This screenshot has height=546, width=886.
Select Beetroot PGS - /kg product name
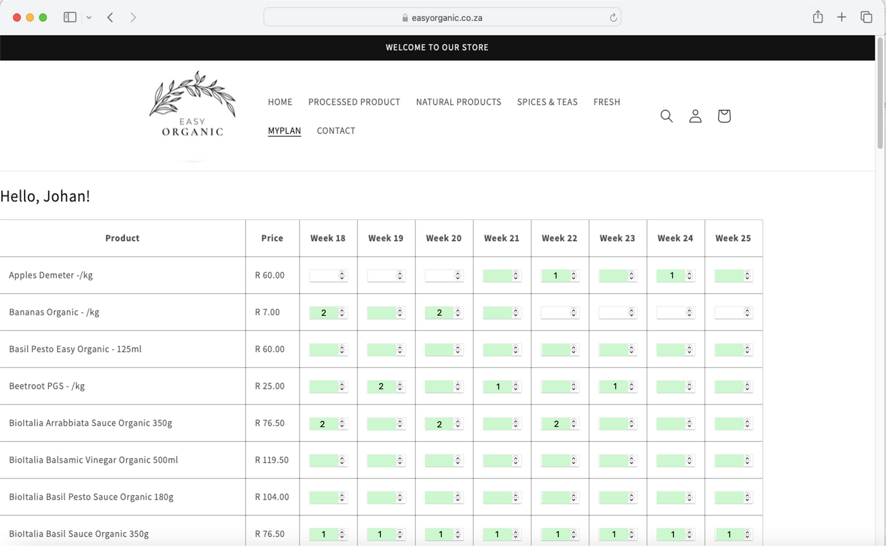(x=47, y=386)
